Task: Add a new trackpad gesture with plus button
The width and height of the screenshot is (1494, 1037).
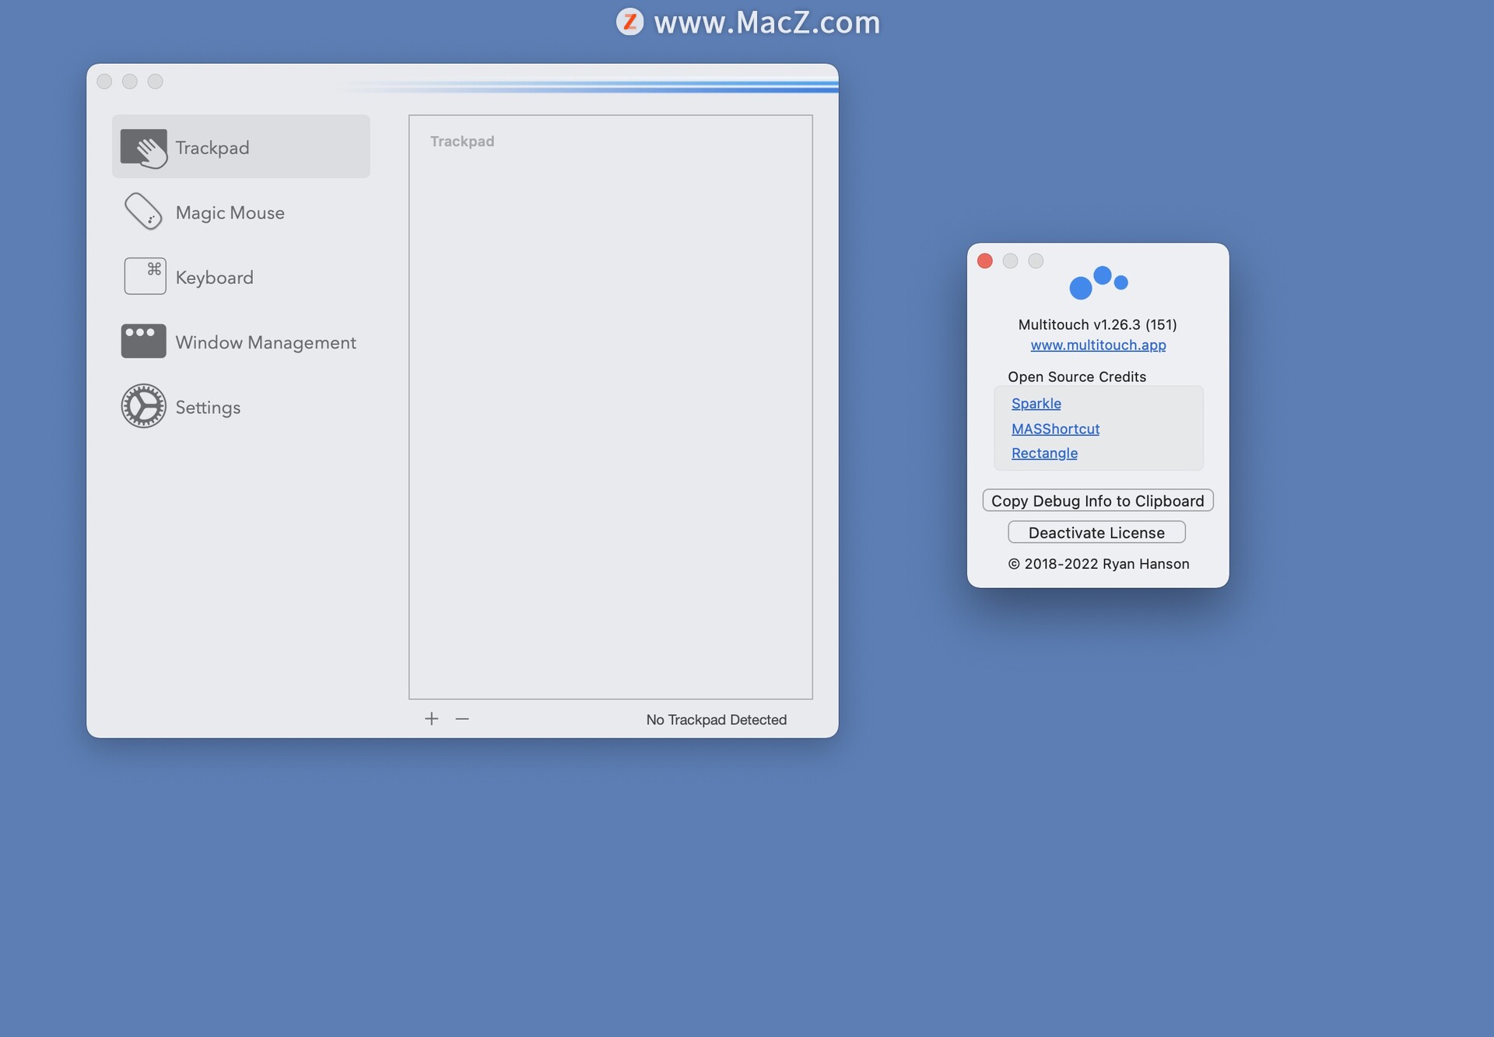Action: (x=432, y=719)
